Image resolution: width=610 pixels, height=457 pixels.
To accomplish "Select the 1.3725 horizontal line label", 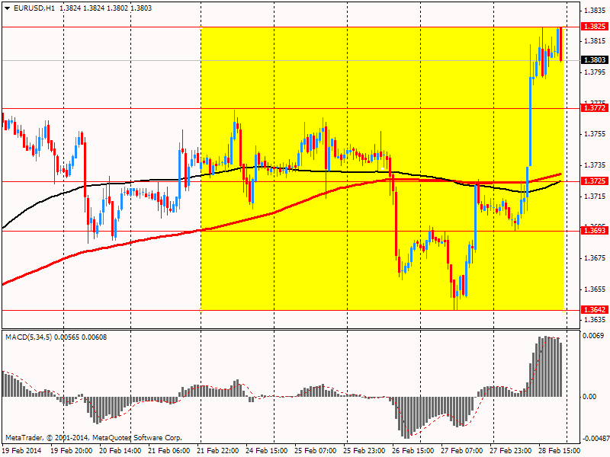I will pyautogui.click(x=595, y=181).
